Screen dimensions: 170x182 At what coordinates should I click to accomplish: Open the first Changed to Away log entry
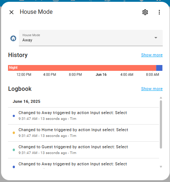coord(84,116)
